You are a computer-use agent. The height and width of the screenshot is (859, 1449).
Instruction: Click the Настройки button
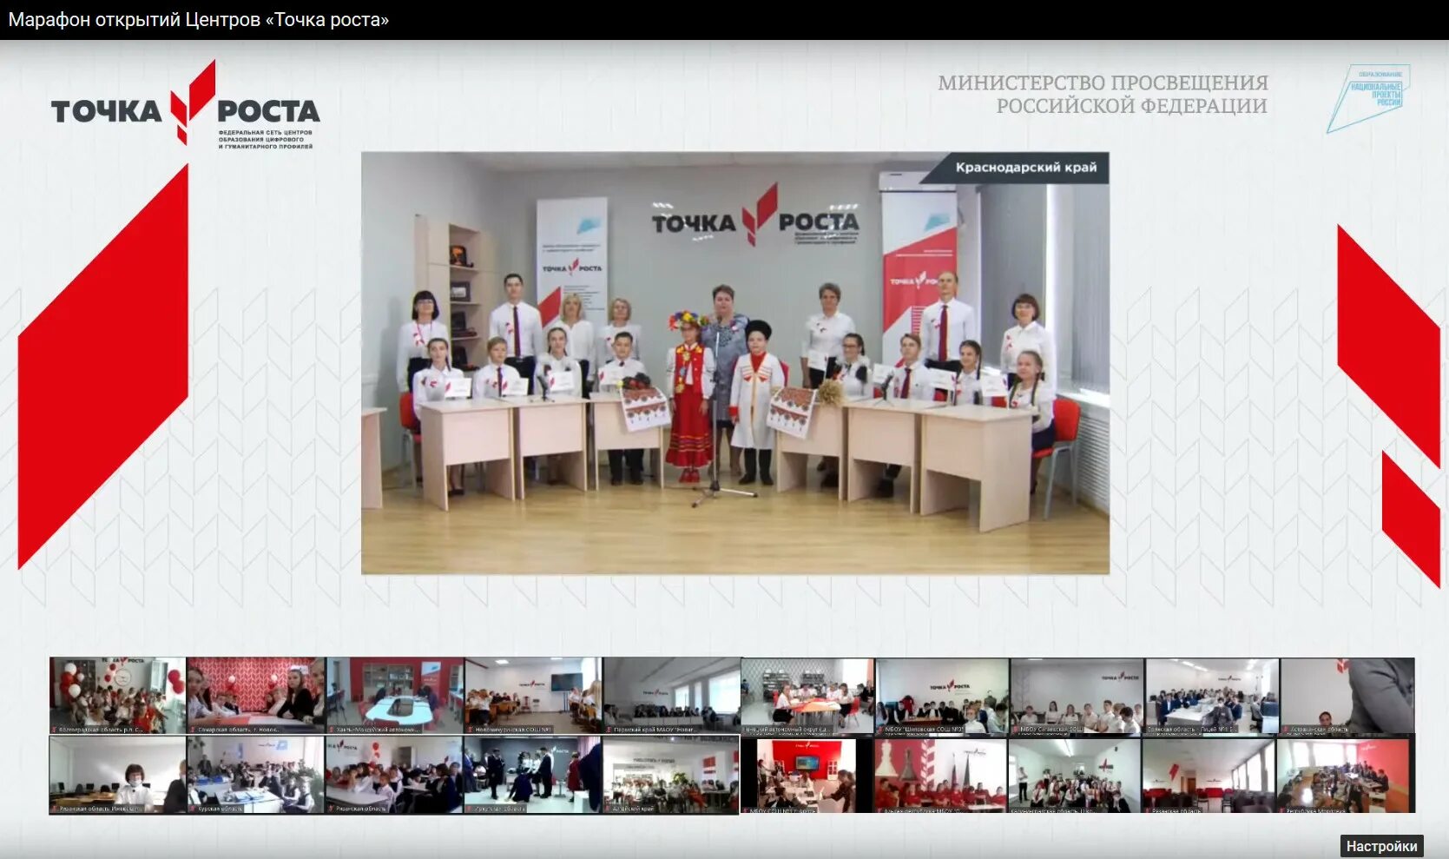1381,845
